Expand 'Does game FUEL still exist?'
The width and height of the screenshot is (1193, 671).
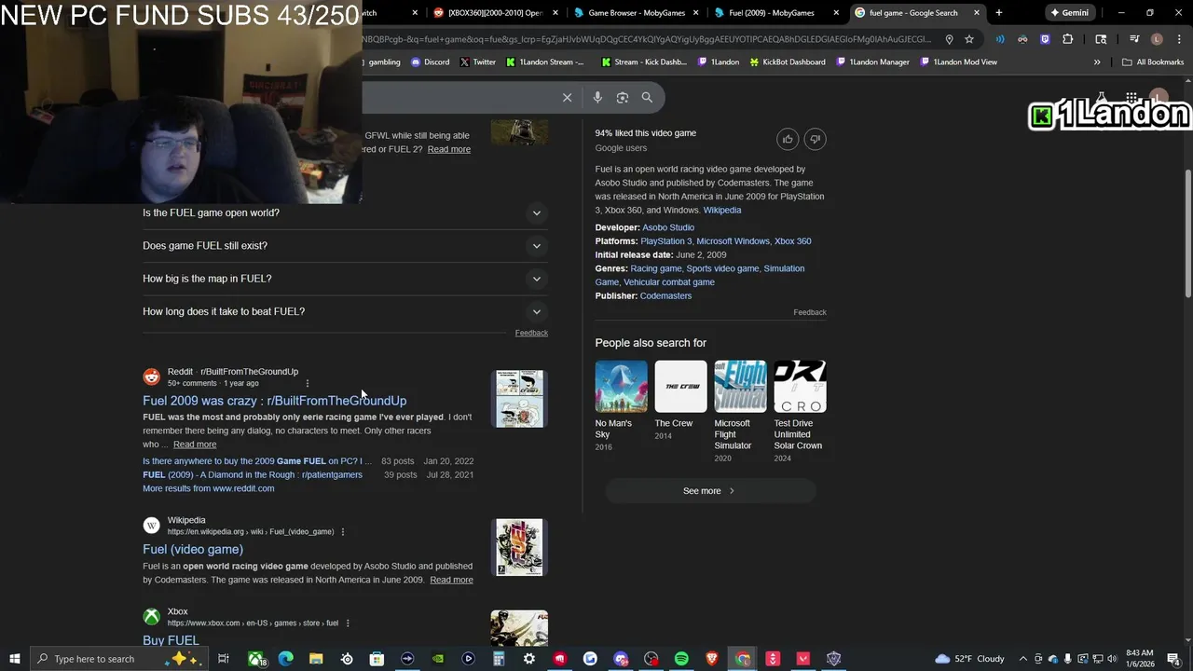(345, 246)
